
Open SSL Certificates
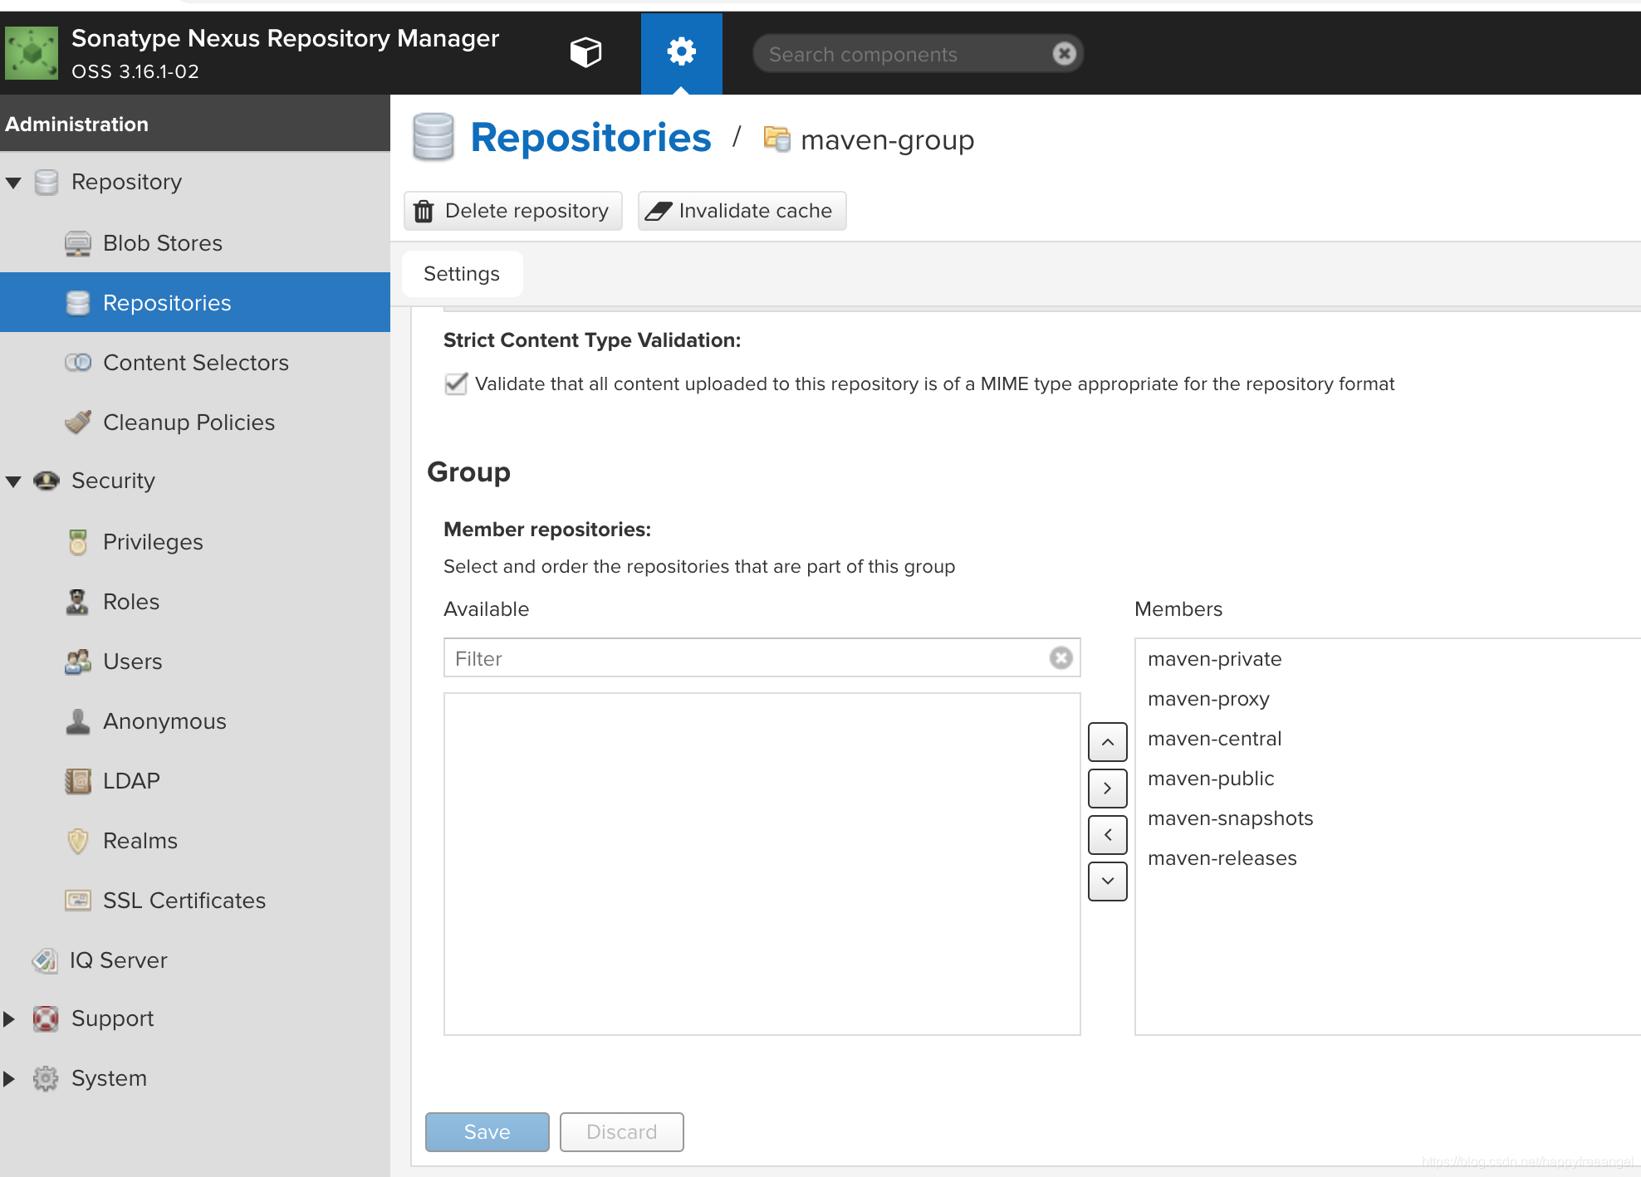click(195, 901)
